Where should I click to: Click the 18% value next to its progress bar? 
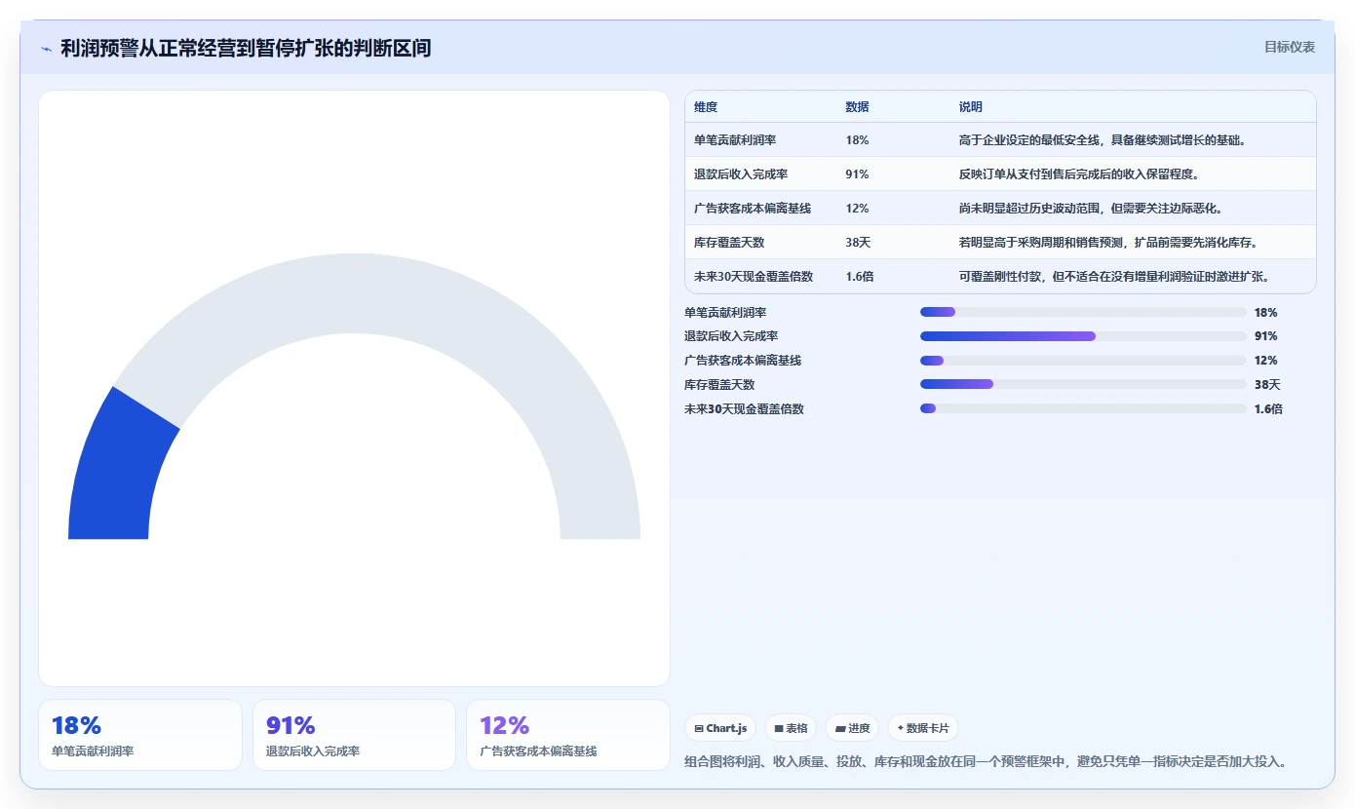click(x=1265, y=313)
